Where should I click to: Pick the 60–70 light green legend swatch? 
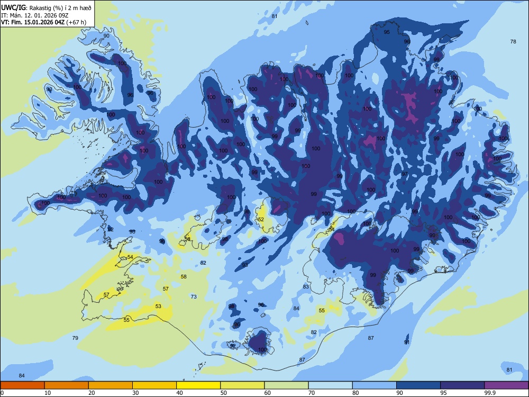pos(286,385)
